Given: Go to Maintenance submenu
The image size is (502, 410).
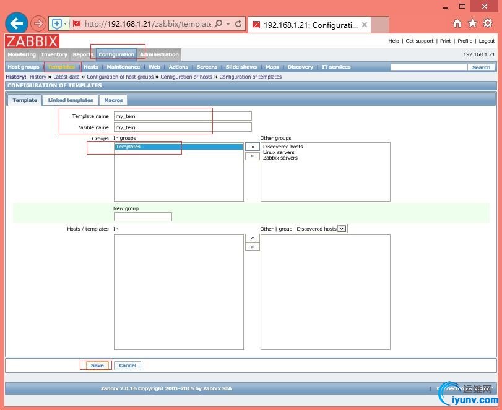Looking at the screenshot, I should [123, 67].
